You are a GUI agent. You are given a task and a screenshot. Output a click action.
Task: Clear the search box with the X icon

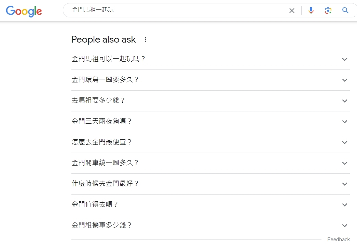tap(292, 11)
